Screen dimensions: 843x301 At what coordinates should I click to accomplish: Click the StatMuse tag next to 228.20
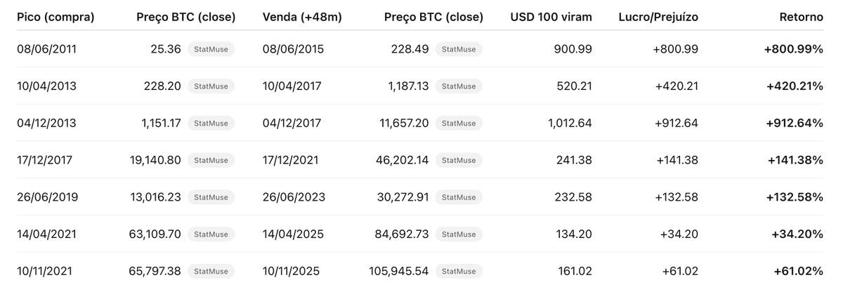[211, 86]
